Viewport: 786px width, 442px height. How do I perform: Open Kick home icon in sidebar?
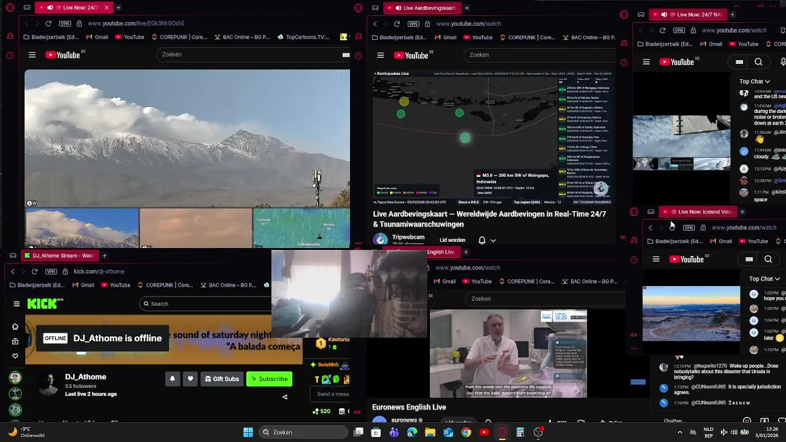point(15,327)
